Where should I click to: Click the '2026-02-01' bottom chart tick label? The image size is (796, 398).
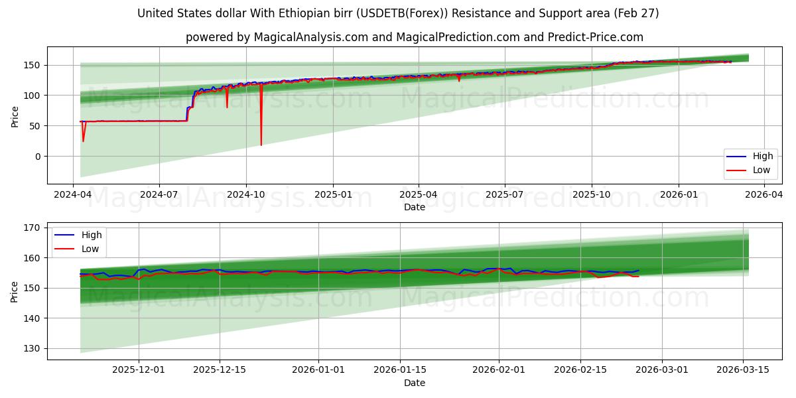tap(499, 371)
